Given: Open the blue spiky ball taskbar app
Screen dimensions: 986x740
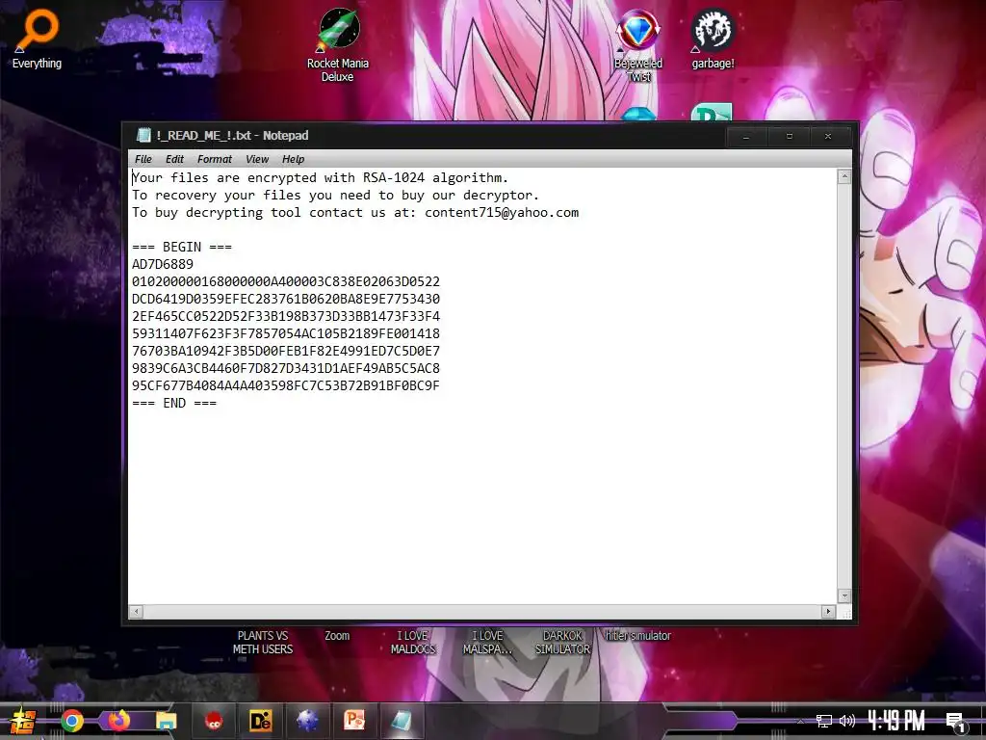Looking at the screenshot, I should tap(307, 721).
